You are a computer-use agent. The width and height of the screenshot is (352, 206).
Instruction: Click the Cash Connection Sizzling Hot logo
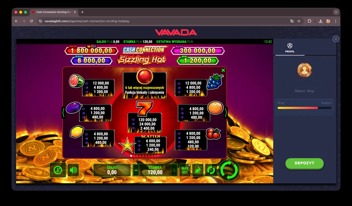142,55
